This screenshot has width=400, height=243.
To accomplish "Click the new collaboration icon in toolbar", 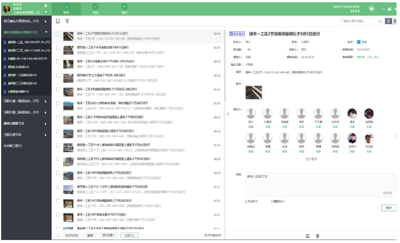I will click(58, 21).
